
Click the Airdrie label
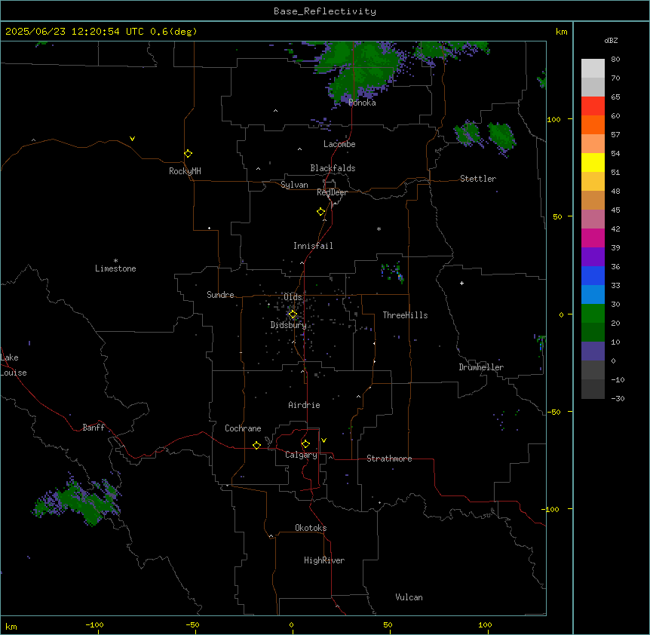pyautogui.click(x=305, y=405)
